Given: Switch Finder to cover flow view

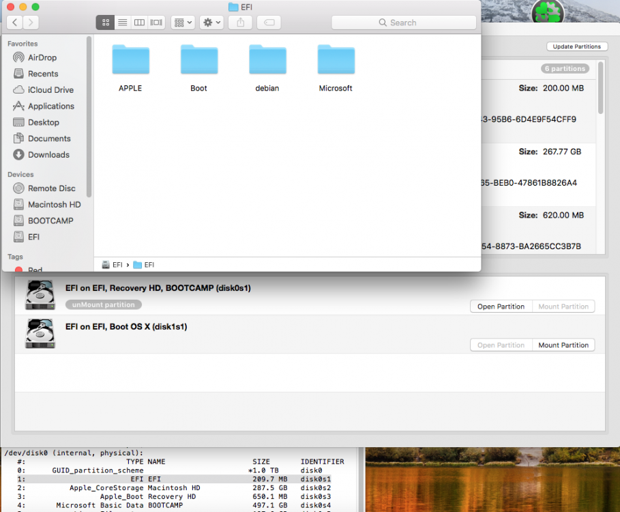Looking at the screenshot, I should (x=156, y=23).
